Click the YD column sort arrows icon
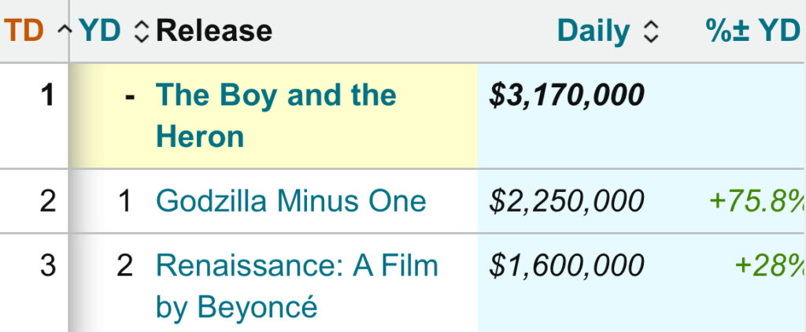This screenshot has height=332, width=806. 141,31
